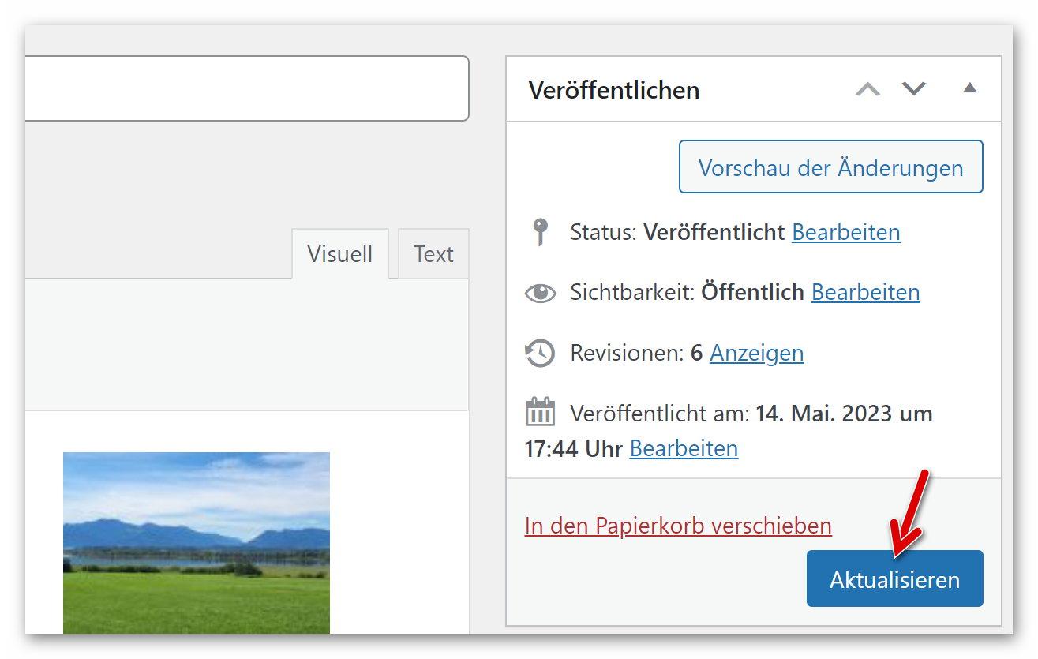Select the landscape image in the editor
Image resolution: width=1038 pixels, height=659 pixels.
[x=196, y=542]
